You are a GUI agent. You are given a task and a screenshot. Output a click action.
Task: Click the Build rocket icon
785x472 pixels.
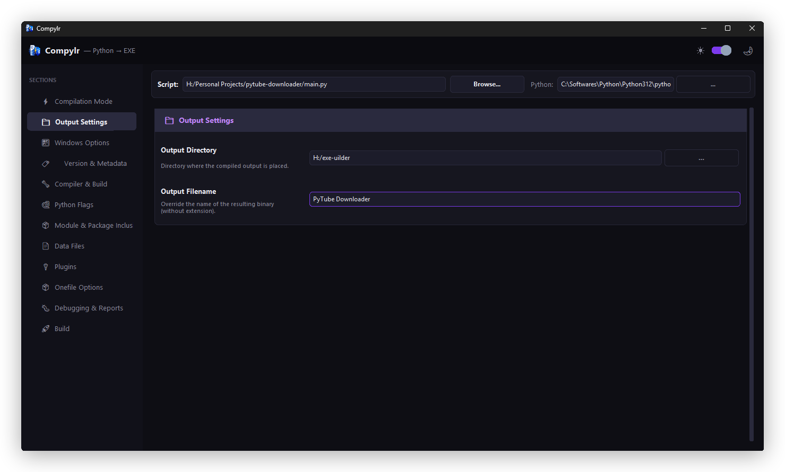46,329
